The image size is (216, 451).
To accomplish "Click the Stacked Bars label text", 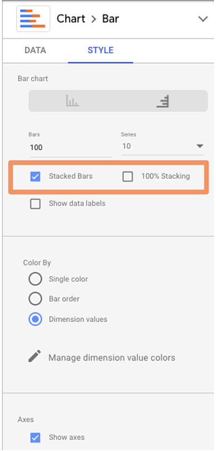I will click(x=71, y=176).
